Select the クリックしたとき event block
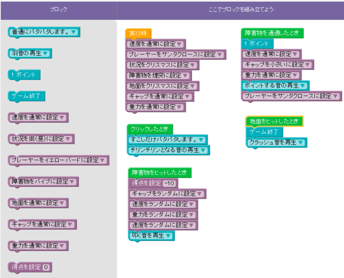The image size is (344, 278). [150, 129]
